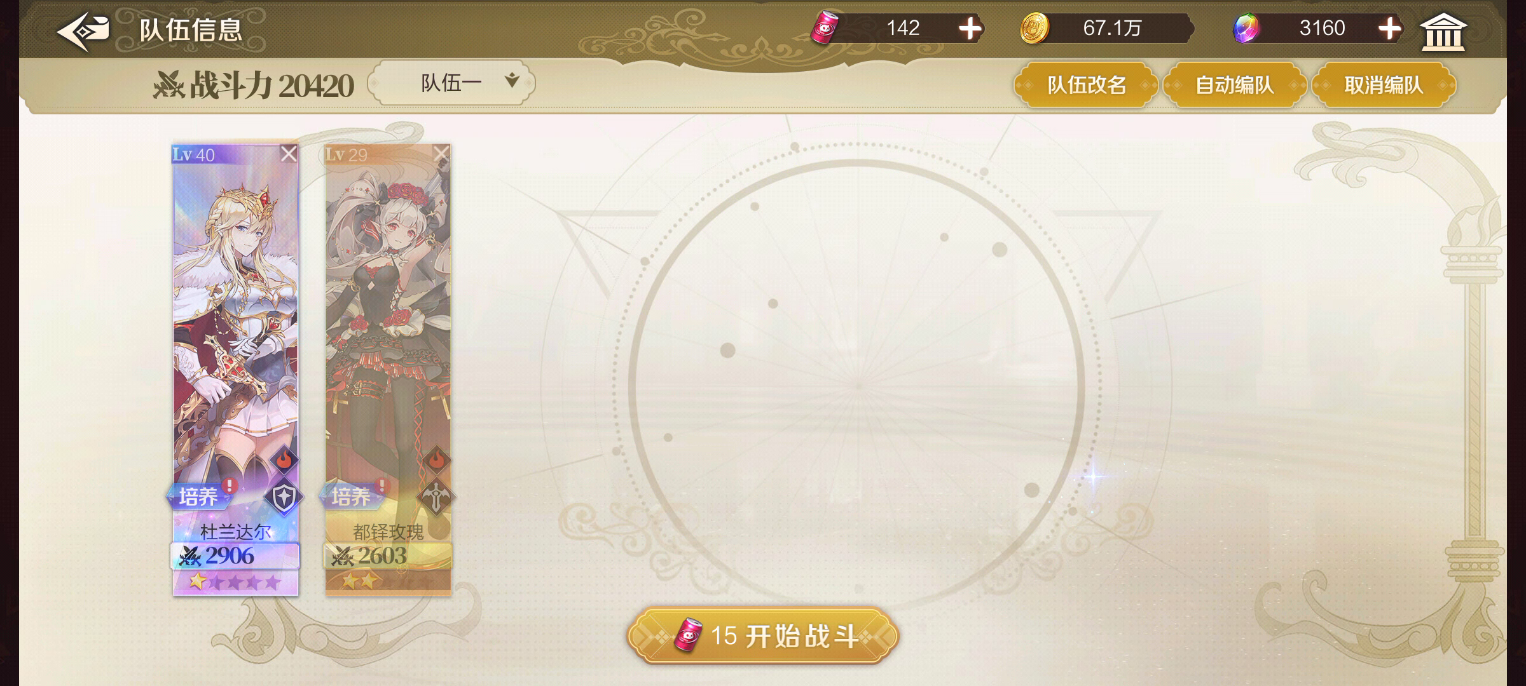Viewport: 1526px width, 686px height.
Task: Tap the shield class icon on 杜兰达尔
Action: (284, 498)
